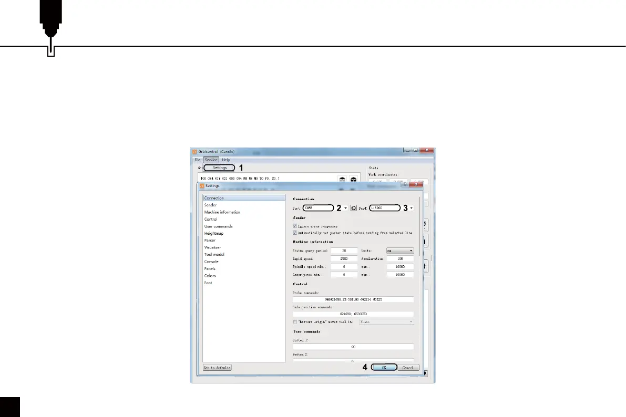
Task: Open the File menu
Action: pyautogui.click(x=197, y=160)
